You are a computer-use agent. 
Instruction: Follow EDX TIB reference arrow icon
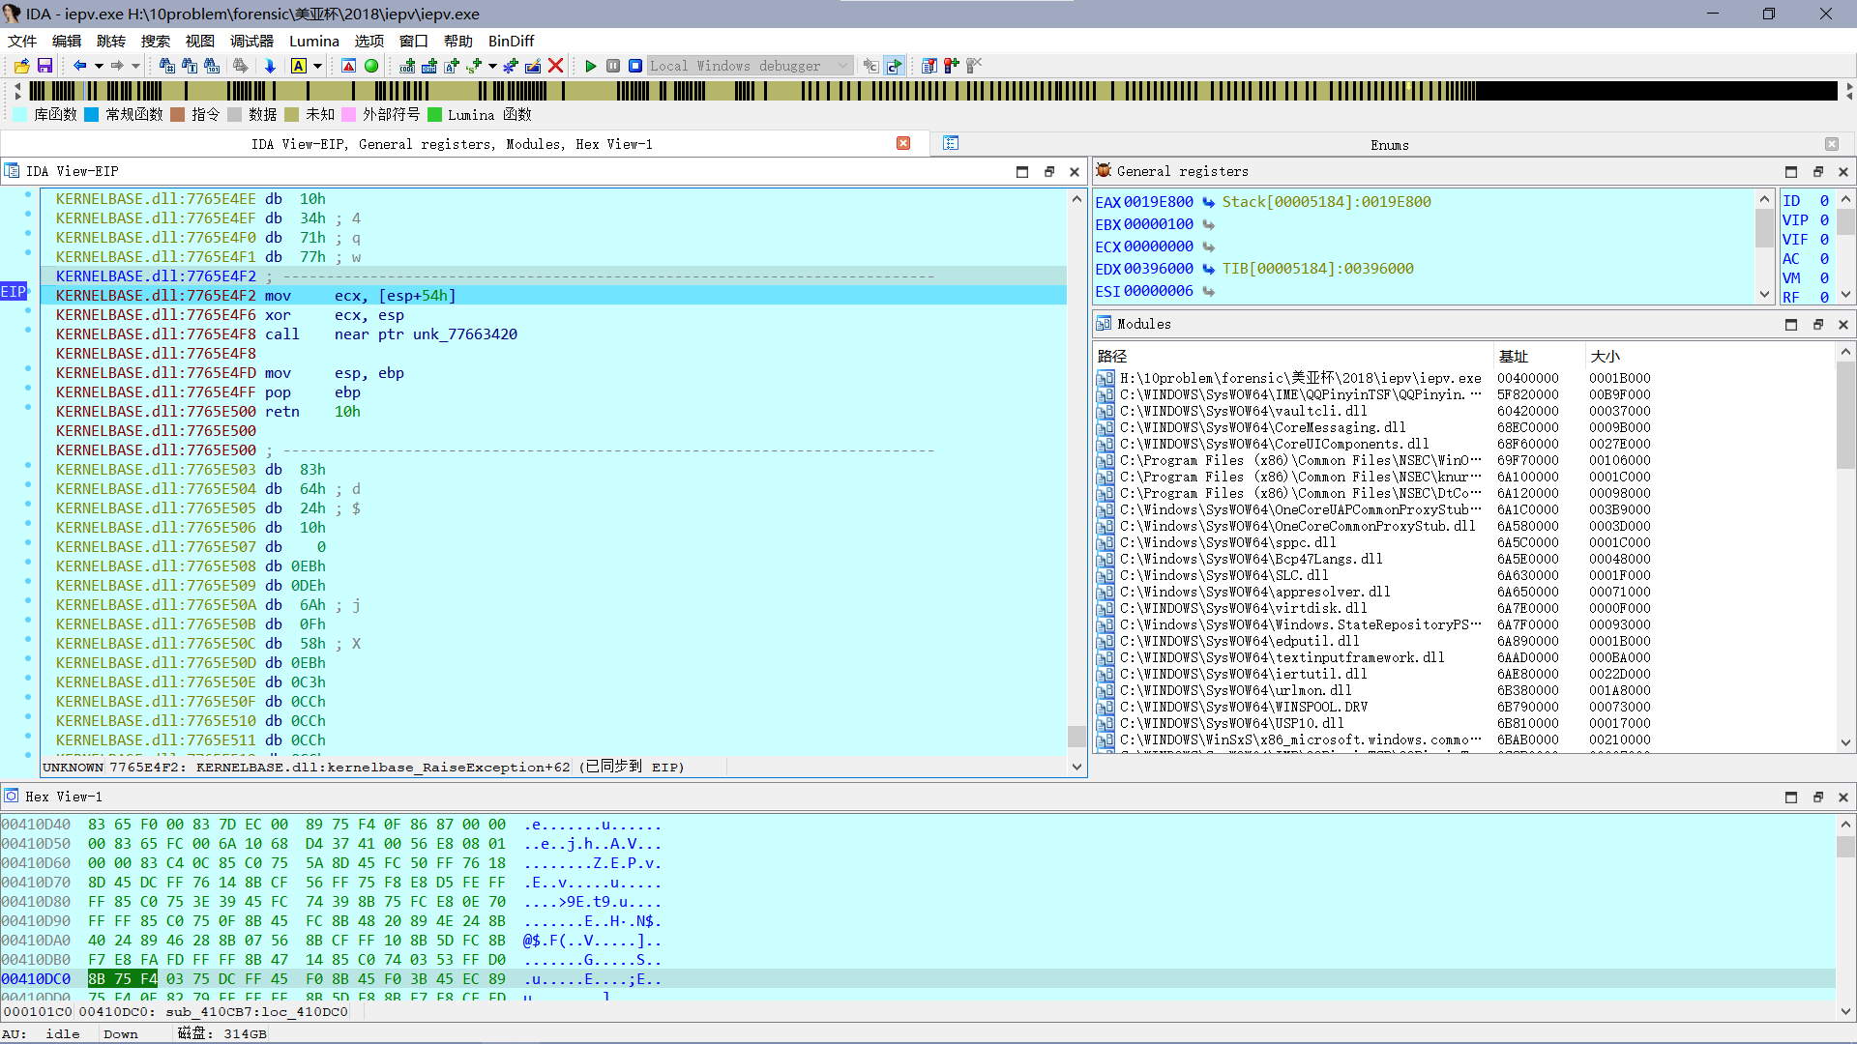(x=1208, y=269)
